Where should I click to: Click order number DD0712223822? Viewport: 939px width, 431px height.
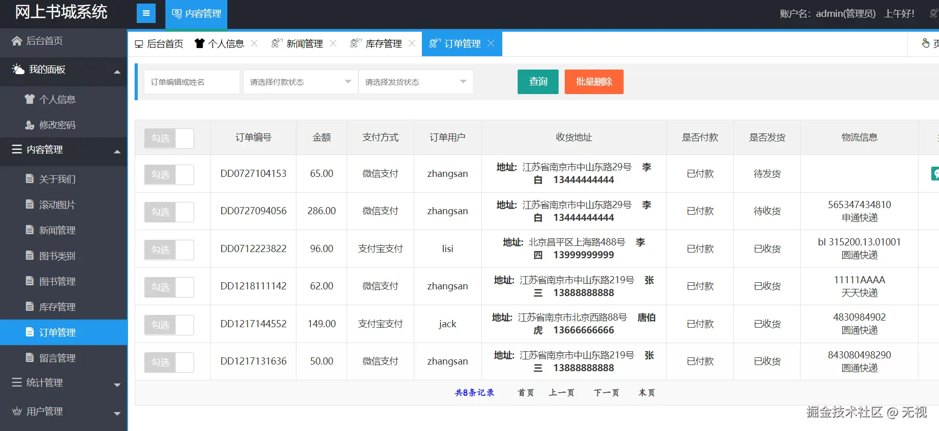(253, 248)
